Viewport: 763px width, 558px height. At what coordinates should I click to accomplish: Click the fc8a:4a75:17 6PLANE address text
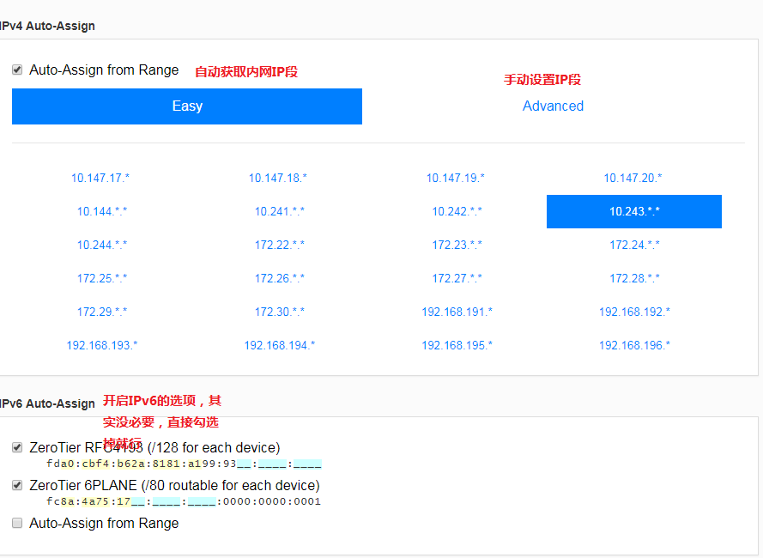pyautogui.click(x=184, y=501)
